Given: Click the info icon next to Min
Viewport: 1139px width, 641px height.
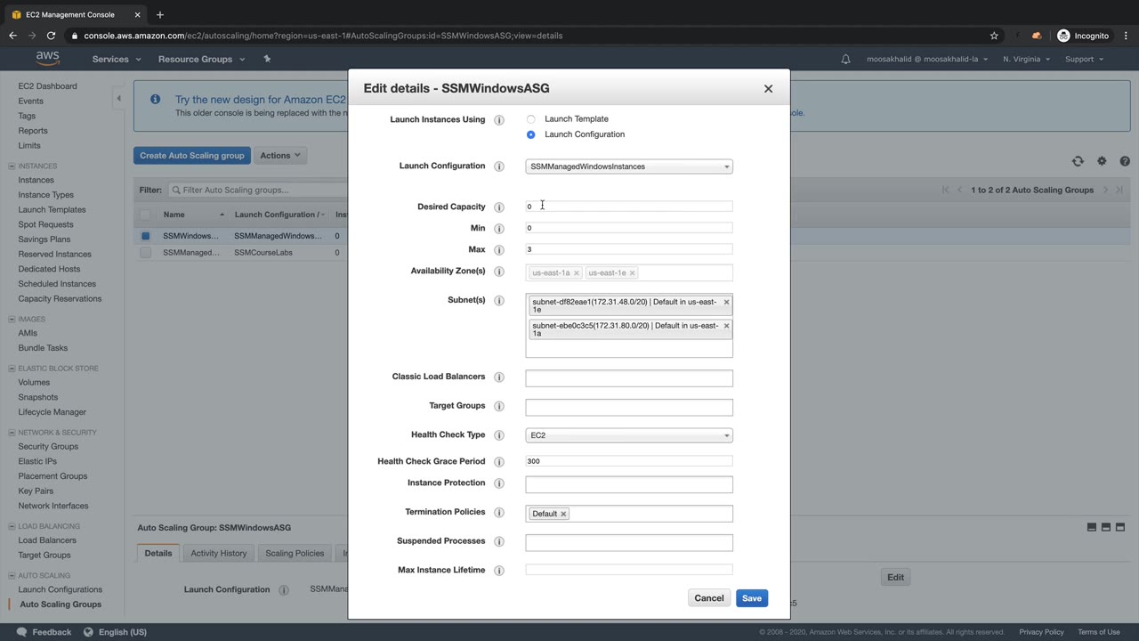Looking at the screenshot, I should click(499, 229).
